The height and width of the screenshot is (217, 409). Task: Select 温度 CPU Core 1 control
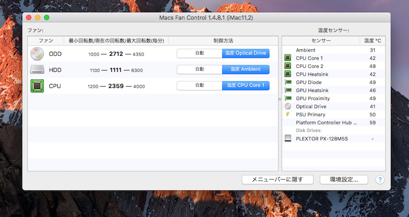[245, 86]
